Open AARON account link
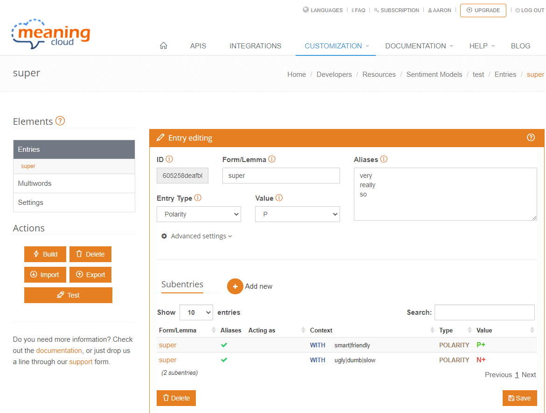This screenshot has height=413, width=546. [439, 10]
